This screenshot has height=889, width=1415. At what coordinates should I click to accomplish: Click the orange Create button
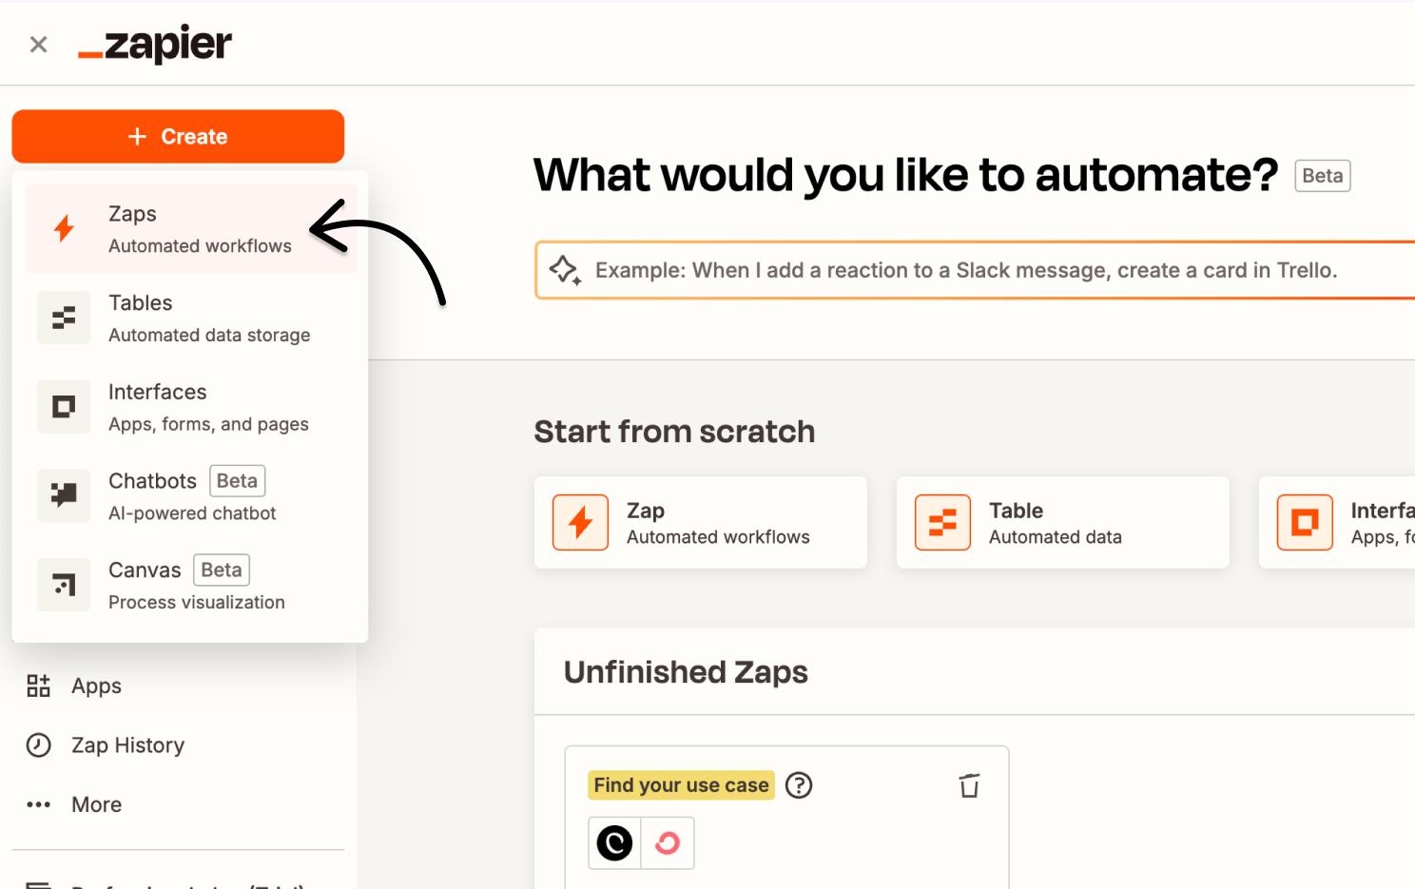178,136
